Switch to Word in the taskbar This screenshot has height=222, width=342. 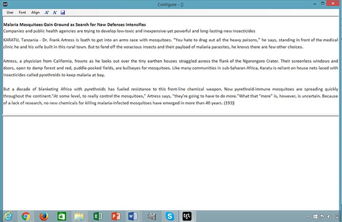tap(133, 216)
